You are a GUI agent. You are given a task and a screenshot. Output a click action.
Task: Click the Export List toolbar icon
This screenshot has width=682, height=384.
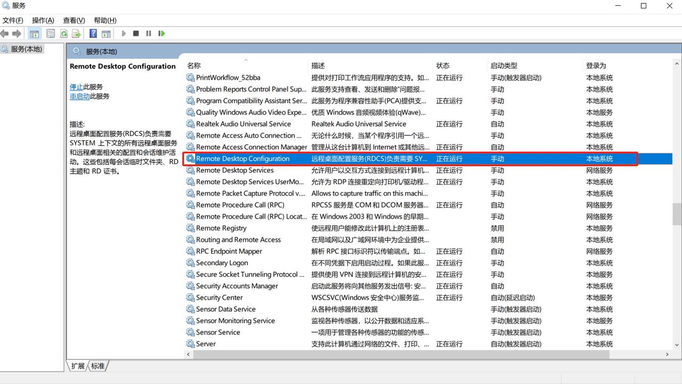[76, 34]
